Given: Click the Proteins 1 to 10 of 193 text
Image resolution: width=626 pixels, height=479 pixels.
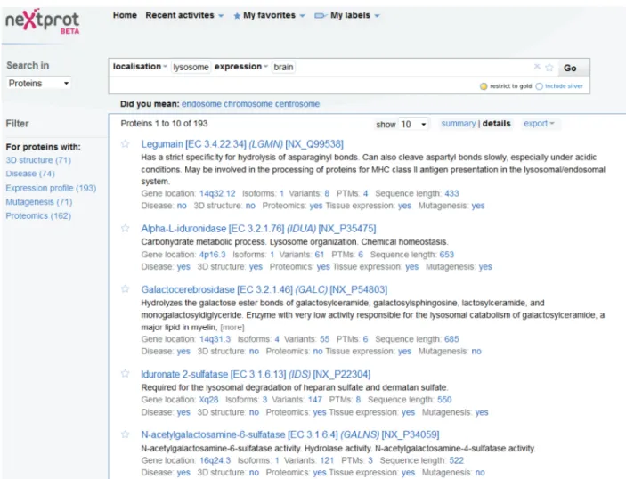Looking at the screenshot, I should (x=164, y=124).
